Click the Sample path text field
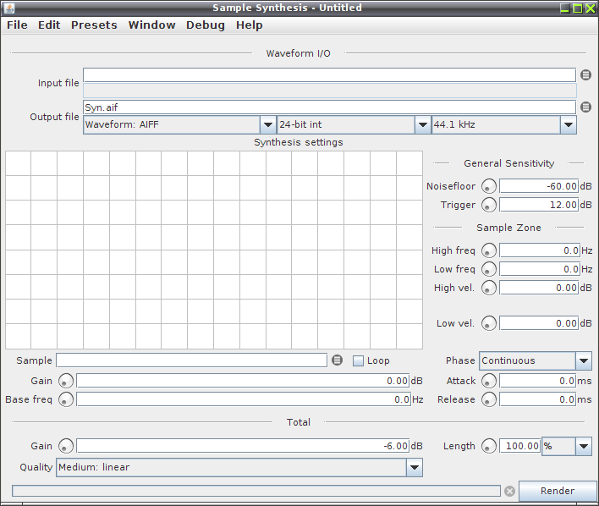The image size is (599, 506). coord(191,360)
